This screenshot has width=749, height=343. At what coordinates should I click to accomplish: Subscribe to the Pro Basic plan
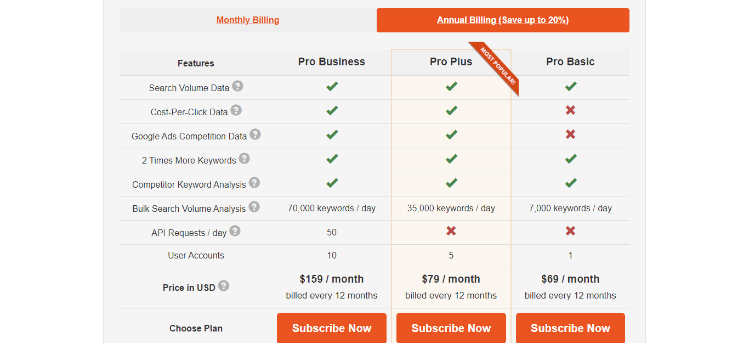click(570, 328)
